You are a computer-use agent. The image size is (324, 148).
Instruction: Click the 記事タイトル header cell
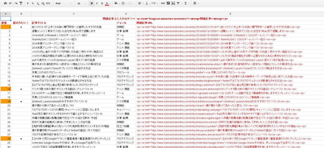click(x=73, y=23)
